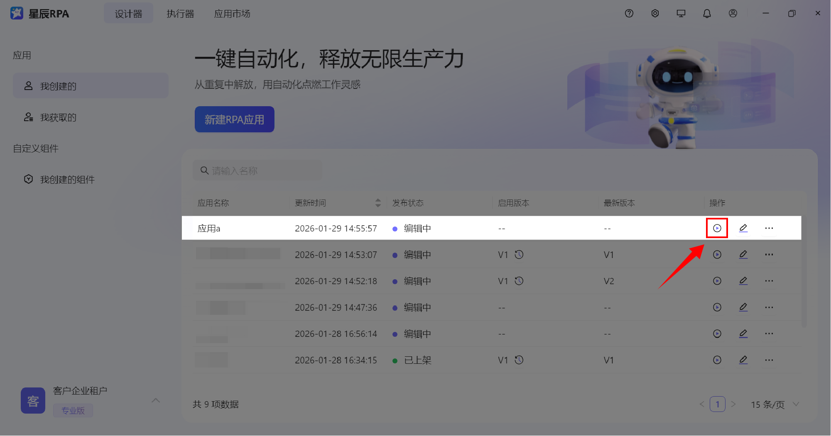Edit the 已上架 app via pencil icon
Viewport: 831px width, 436px height.
click(x=743, y=360)
